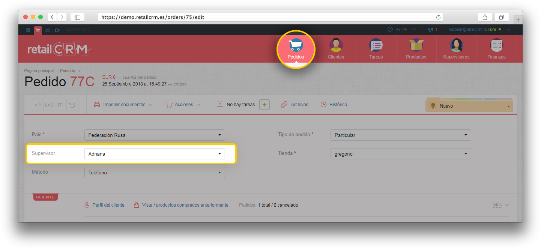Toggle the exclamation-mark flag beside BAD
541x249 pixels.
click(60, 105)
